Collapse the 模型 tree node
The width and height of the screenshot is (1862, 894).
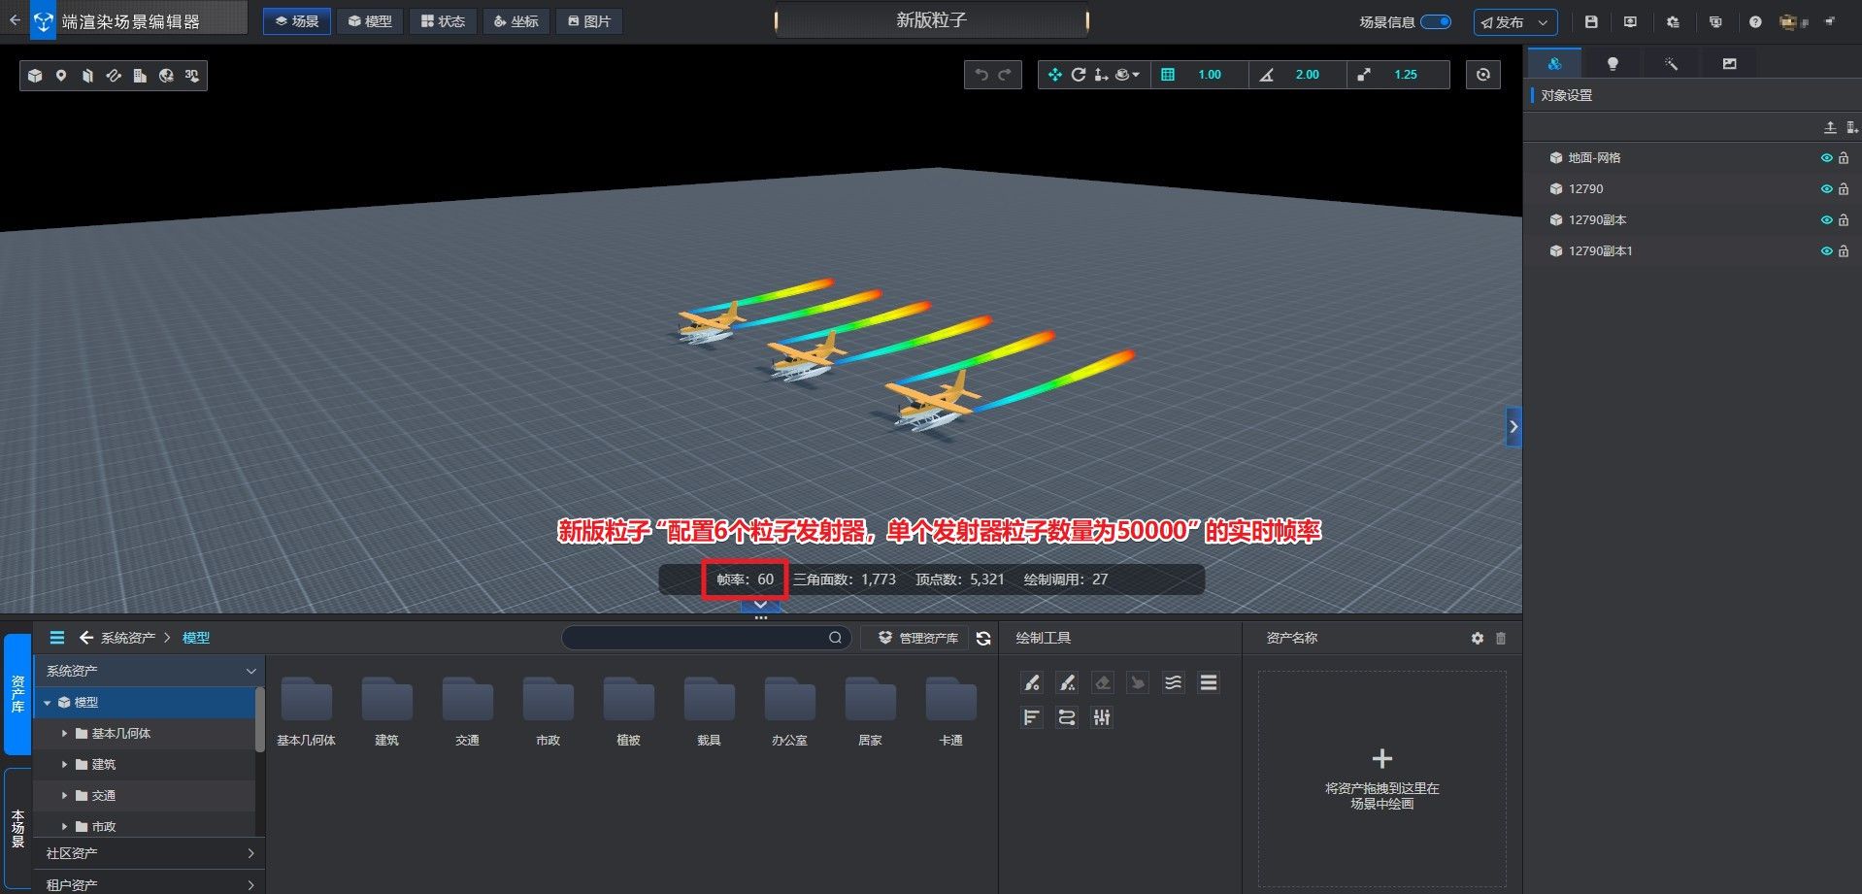coord(47,702)
